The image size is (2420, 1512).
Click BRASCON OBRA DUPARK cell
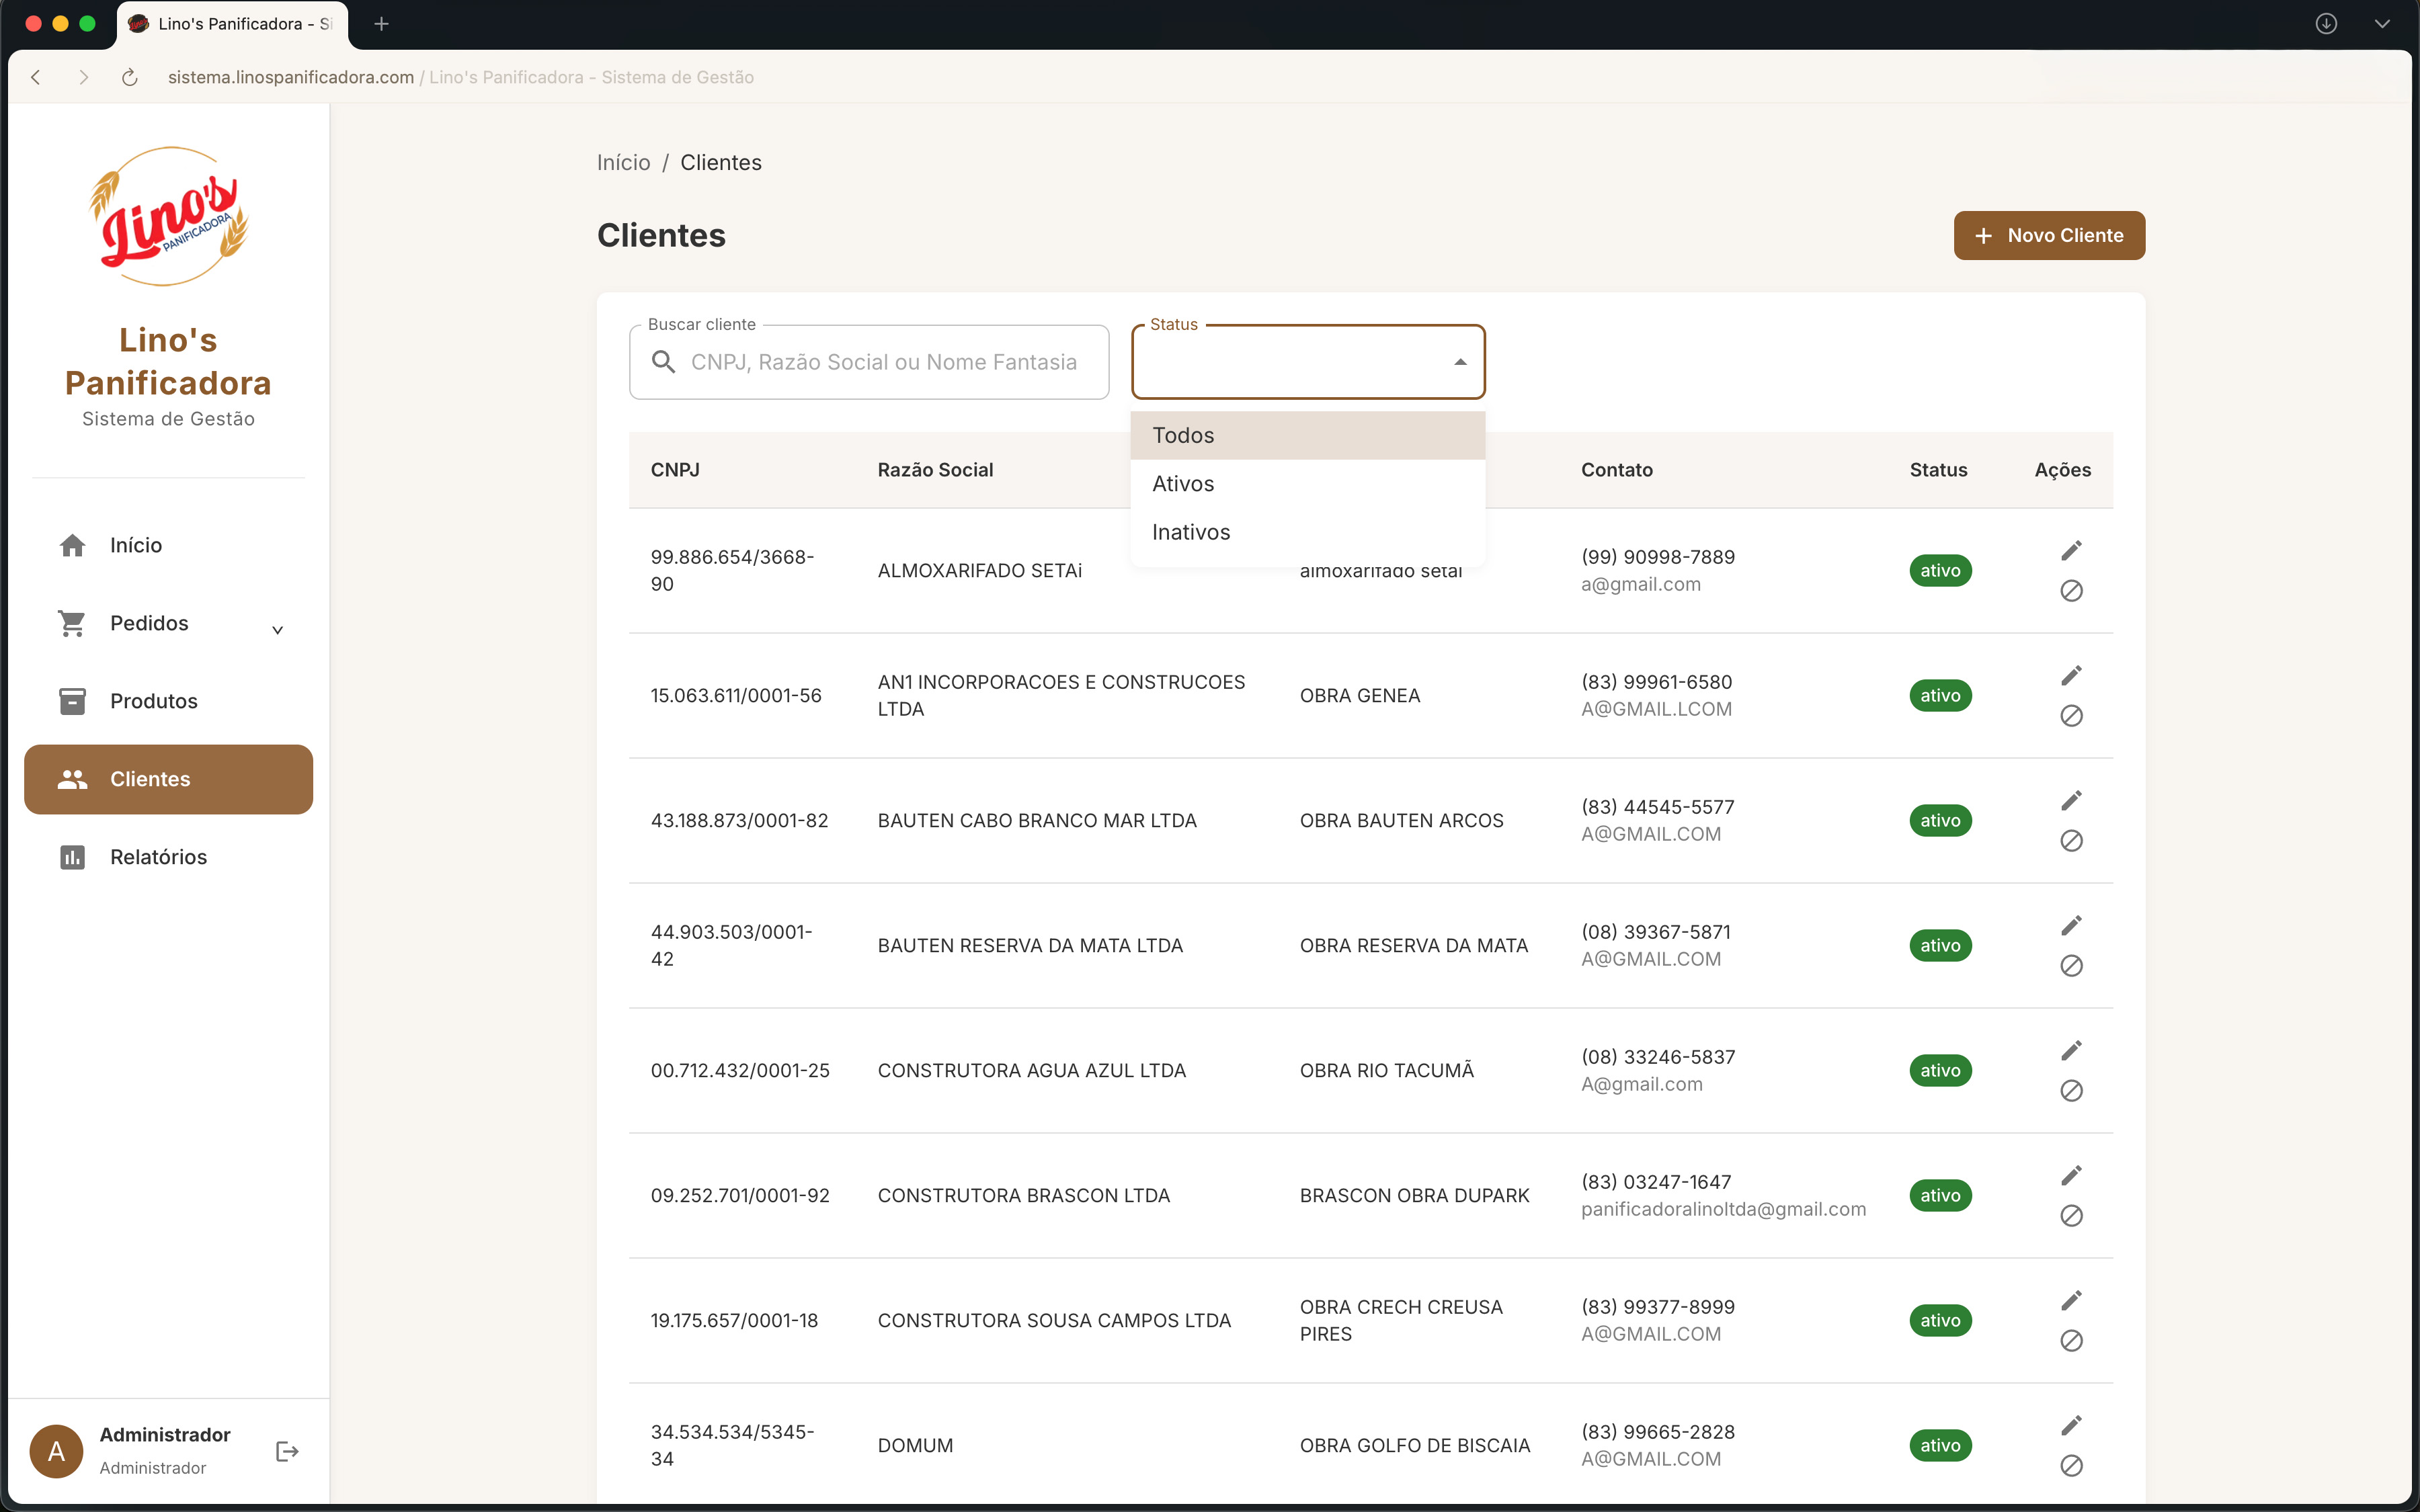[1414, 1195]
